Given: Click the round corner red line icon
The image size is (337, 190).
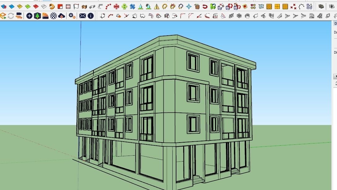Looking at the screenshot, I should coord(183,16).
